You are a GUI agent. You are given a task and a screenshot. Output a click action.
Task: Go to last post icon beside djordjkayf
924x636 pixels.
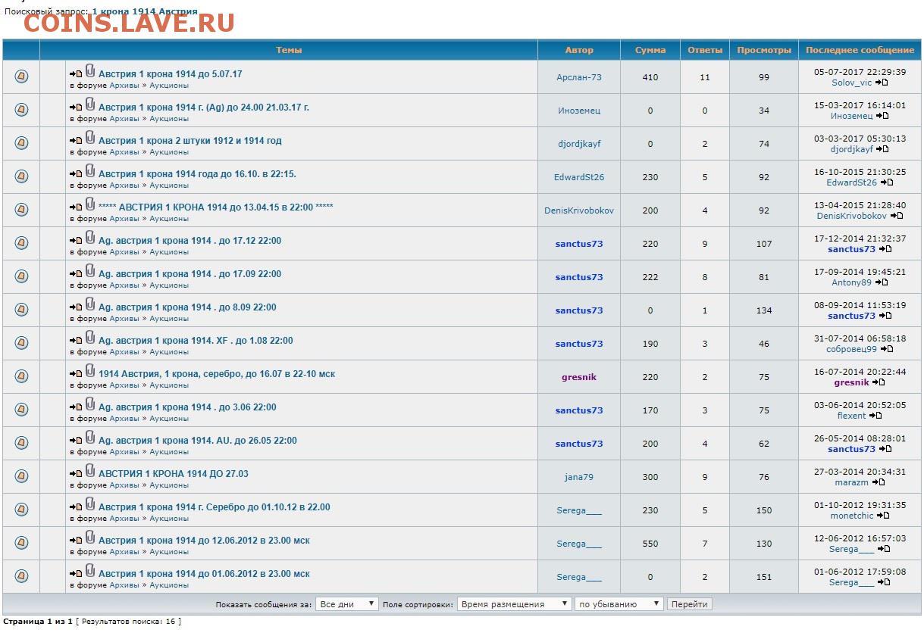tap(883, 149)
